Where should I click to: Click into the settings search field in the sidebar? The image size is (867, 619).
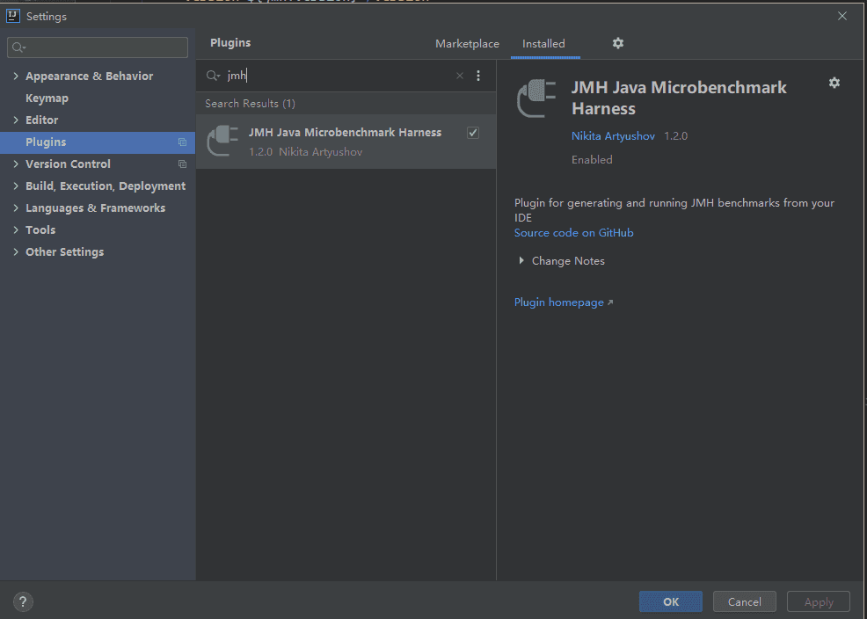click(98, 47)
